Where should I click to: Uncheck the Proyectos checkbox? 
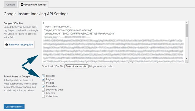[43, 86]
